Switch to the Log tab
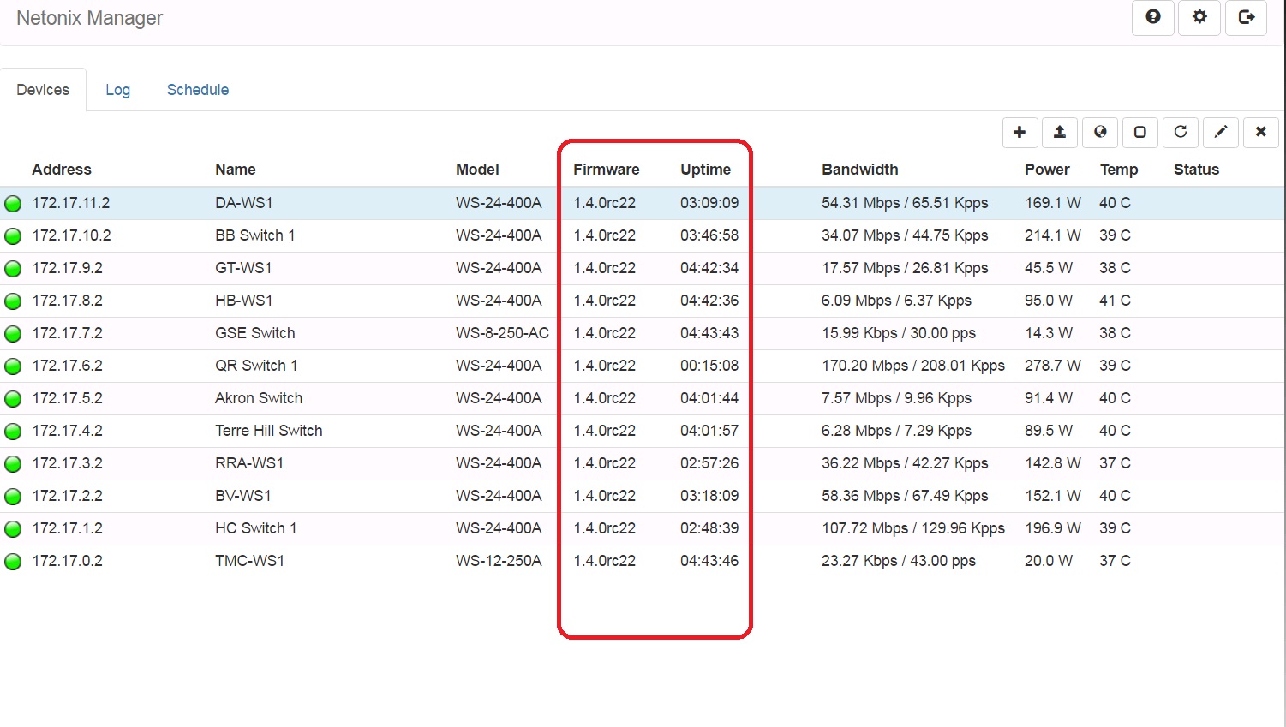1286x727 pixels. click(x=117, y=90)
